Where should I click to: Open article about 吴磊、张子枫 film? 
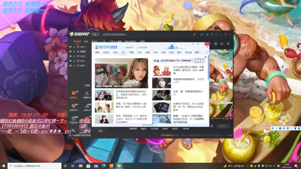click(x=131, y=105)
